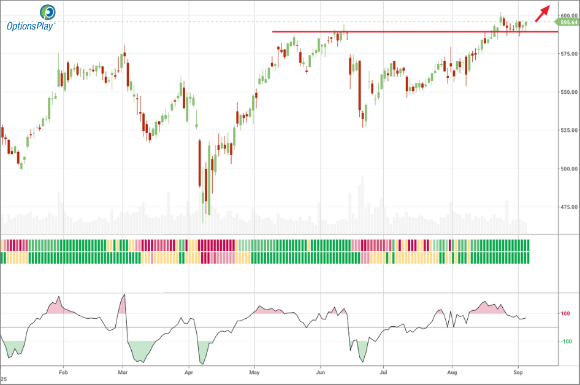Click the Aug date axis label

click(452, 372)
